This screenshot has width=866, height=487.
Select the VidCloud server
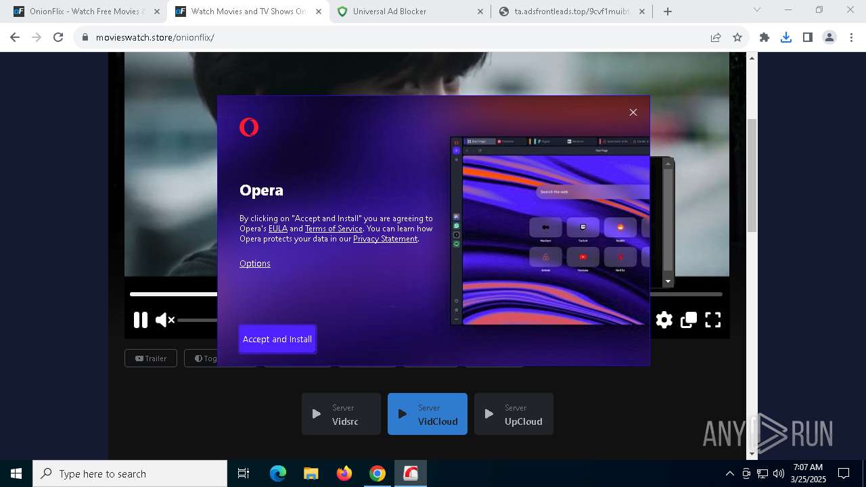click(x=428, y=414)
